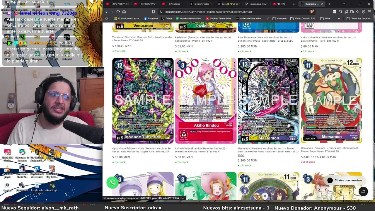The image size is (375, 211).
Task: Open the Brave Wallet icon
Action: 352,12
